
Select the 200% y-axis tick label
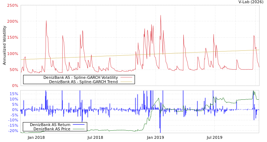pos(12,22)
